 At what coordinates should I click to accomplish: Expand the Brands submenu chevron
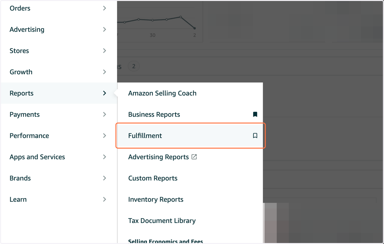105,178
